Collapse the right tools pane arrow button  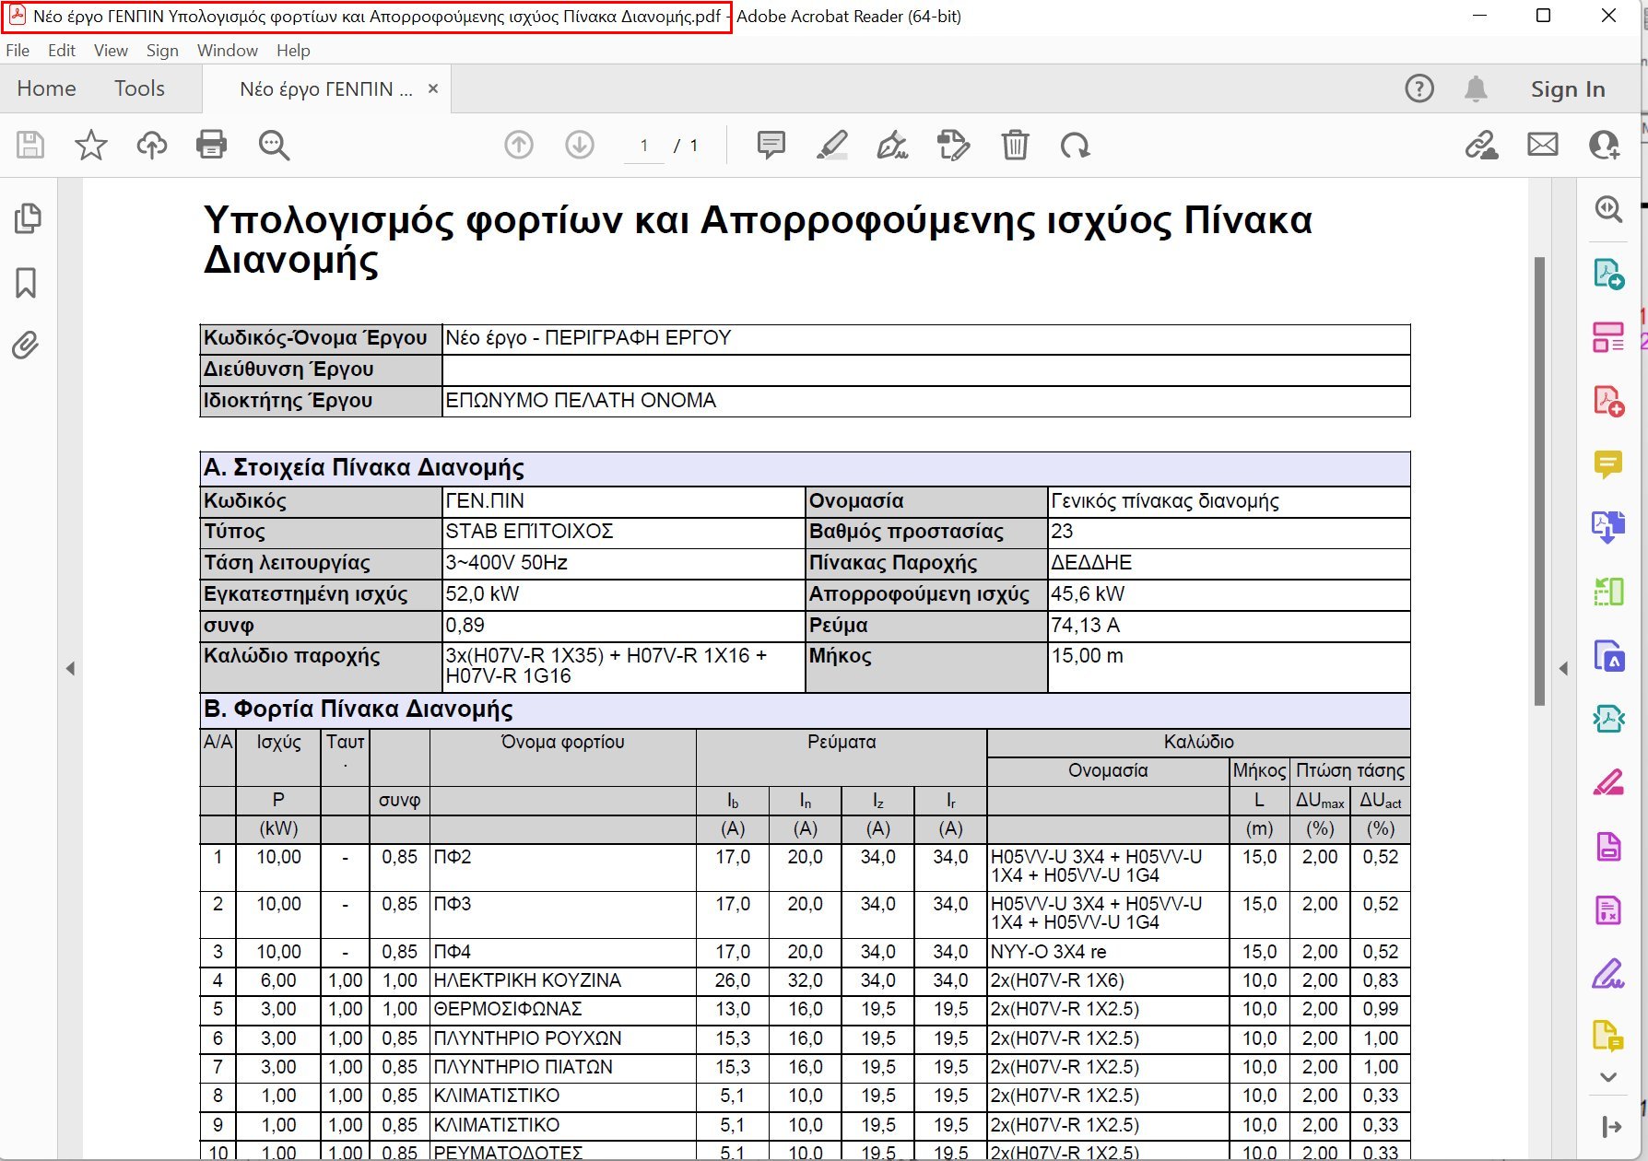(1611, 1126)
